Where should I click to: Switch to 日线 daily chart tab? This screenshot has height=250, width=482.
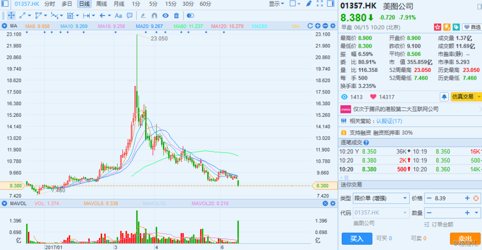[x=84, y=4]
